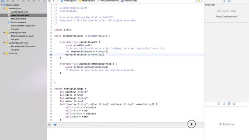Click 'override func didReceiveMemoryWarning()' line
249x140 pixels.
88,64
